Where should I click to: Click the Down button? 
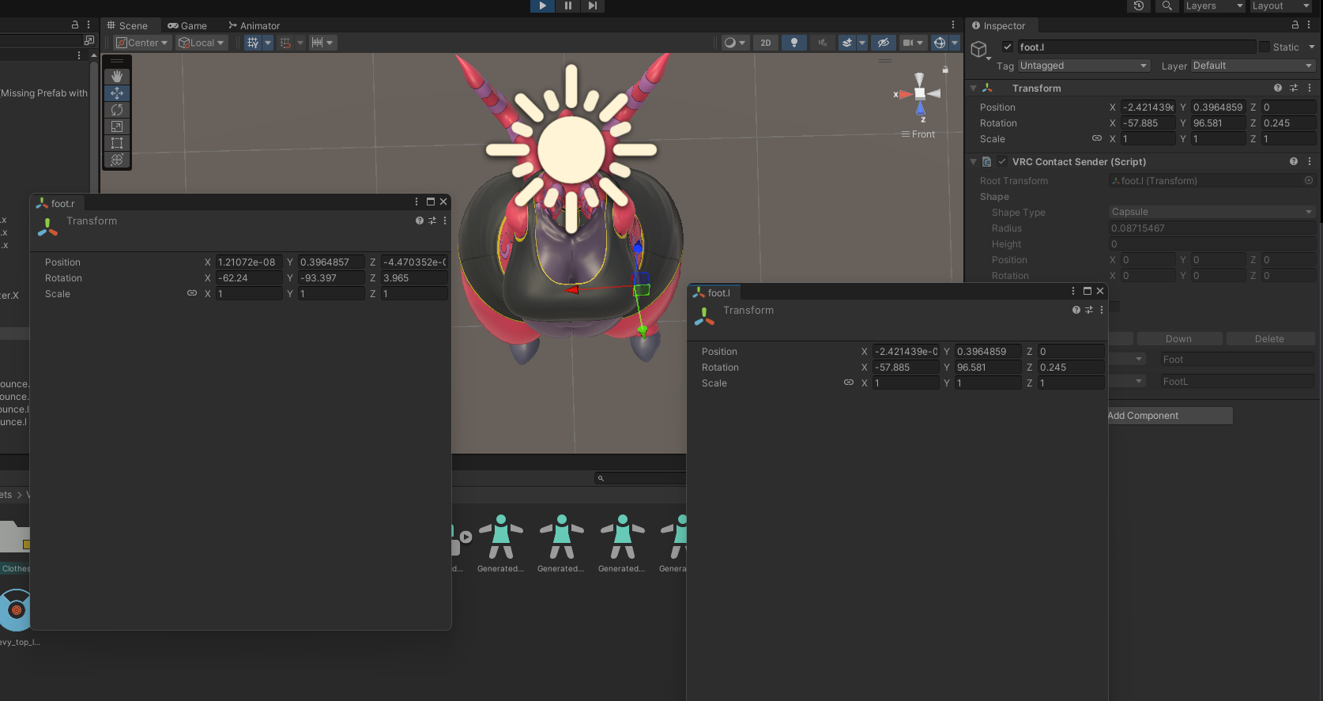click(1178, 339)
